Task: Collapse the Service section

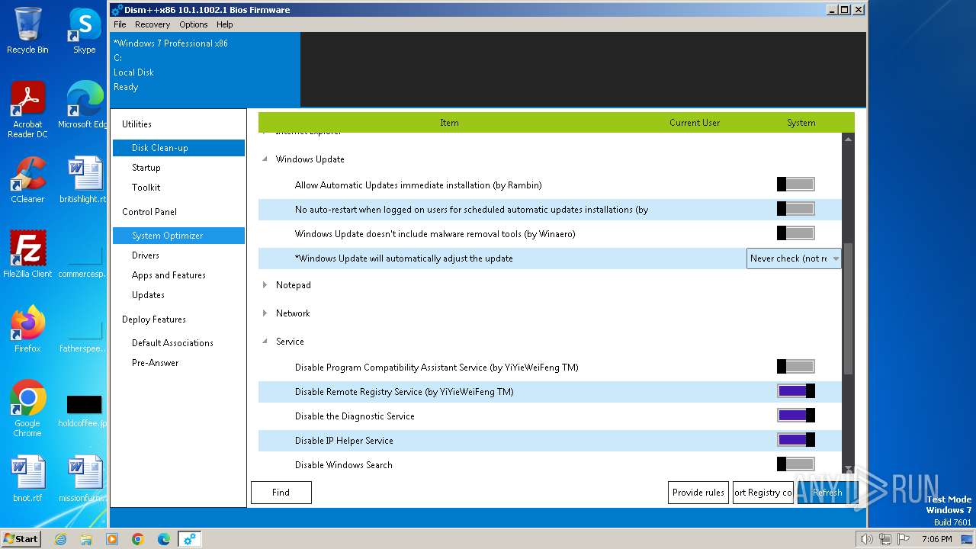Action: (x=265, y=342)
